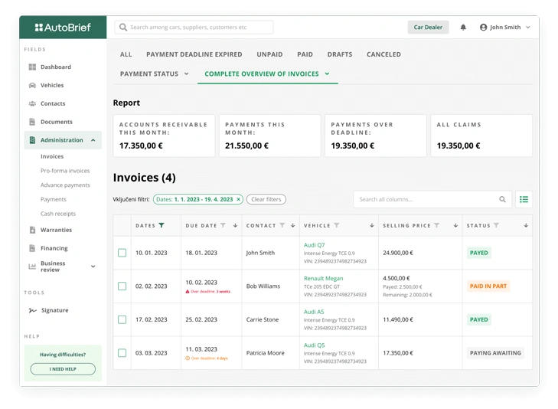Viewport: 558px width, 409px height.
Task: Select the Bob Williams invoice checkbox
Action: point(122,286)
